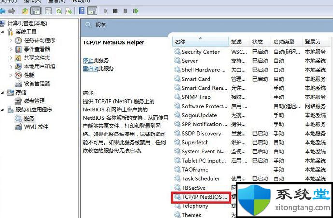Click the Back arrow toolbar icon

(2, 11)
